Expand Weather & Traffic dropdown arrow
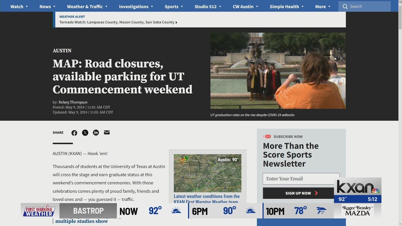The width and height of the screenshot is (402, 226). pos(106,7)
